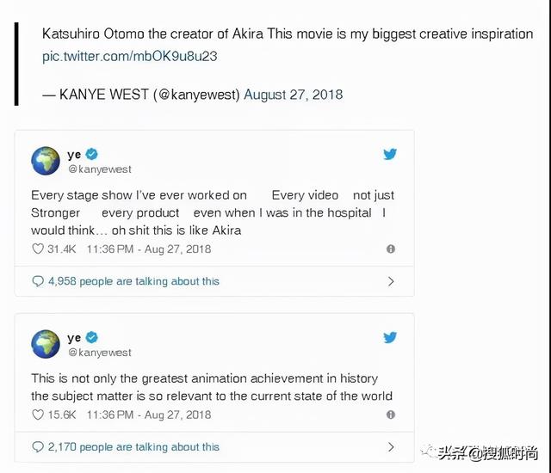Like the 15.6K heart on animation tweet

pos(37,415)
